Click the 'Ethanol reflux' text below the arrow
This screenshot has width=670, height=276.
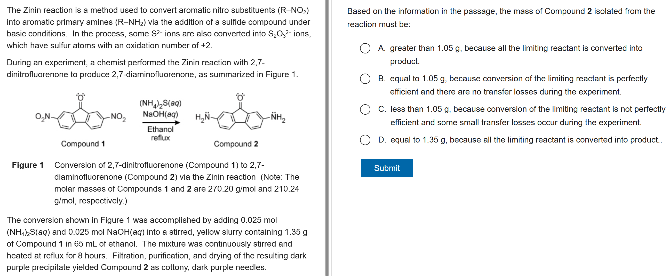coord(161,133)
